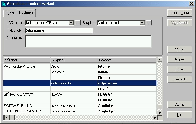Image resolution: width=196 pixels, height=124 pixels.
Task: Select the HLAVA group cell
Action: pos(74,94)
